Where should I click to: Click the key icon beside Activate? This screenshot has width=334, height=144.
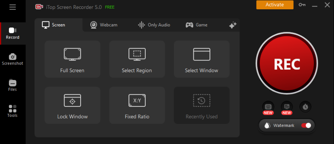click(302, 5)
